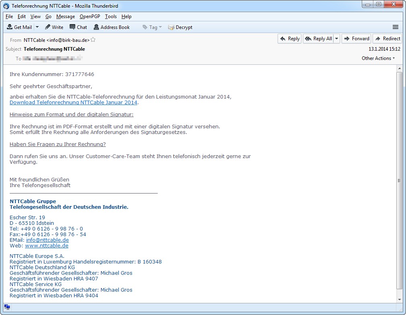The image size is (406, 315).
Task: Click the Redirect arrow icon
Action: point(378,39)
